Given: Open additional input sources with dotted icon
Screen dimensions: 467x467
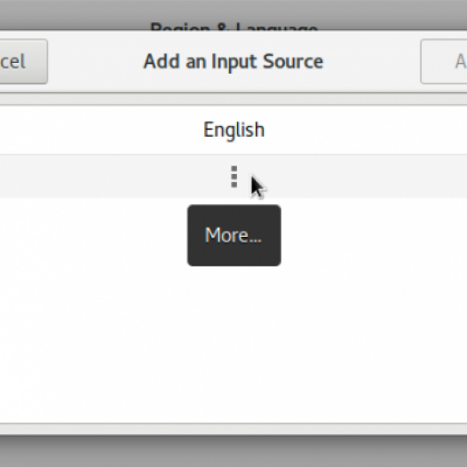Looking at the screenshot, I should [234, 177].
